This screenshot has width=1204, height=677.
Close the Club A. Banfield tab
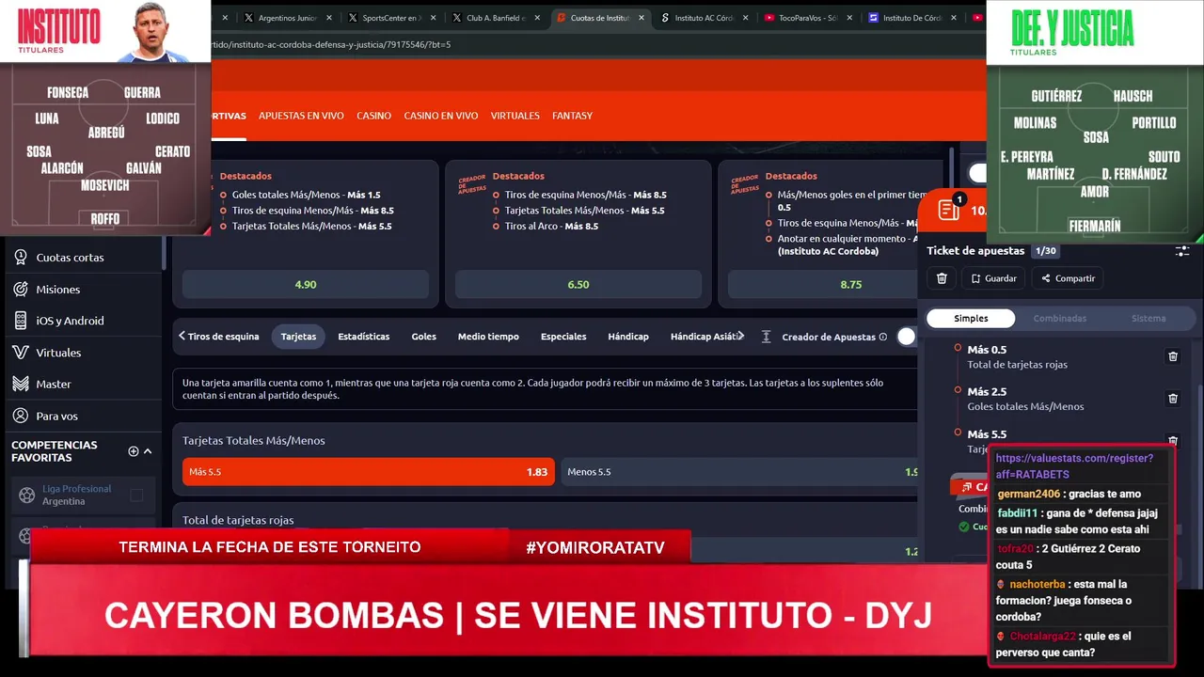pyautogui.click(x=535, y=18)
